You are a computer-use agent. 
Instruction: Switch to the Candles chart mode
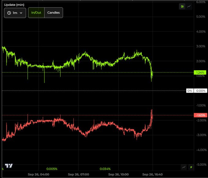pos(54,13)
